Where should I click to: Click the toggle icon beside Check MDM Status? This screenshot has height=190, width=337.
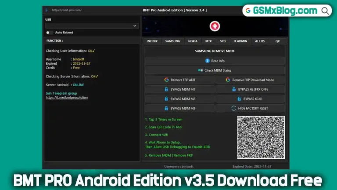pyautogui.click(x=200, y=70)
